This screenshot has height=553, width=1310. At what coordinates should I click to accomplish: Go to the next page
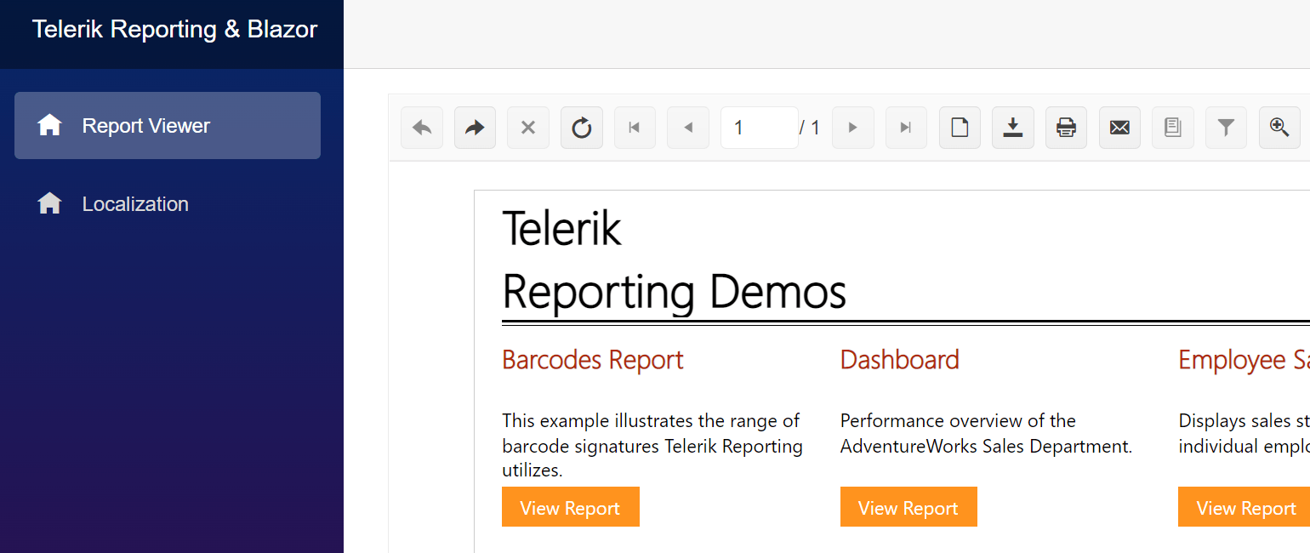[x=853, y=128]
